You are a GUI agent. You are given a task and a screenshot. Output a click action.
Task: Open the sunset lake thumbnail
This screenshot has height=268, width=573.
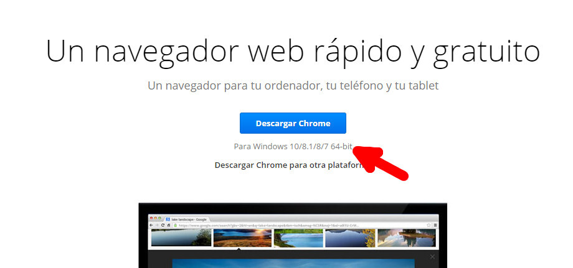(x=242, y=238)
